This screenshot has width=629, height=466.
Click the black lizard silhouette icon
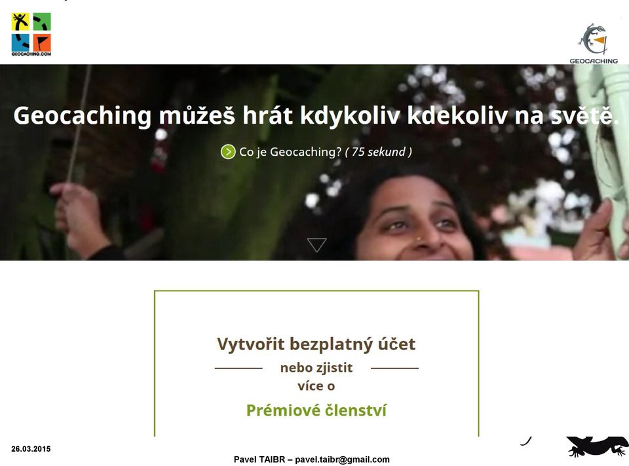[597, 446]
